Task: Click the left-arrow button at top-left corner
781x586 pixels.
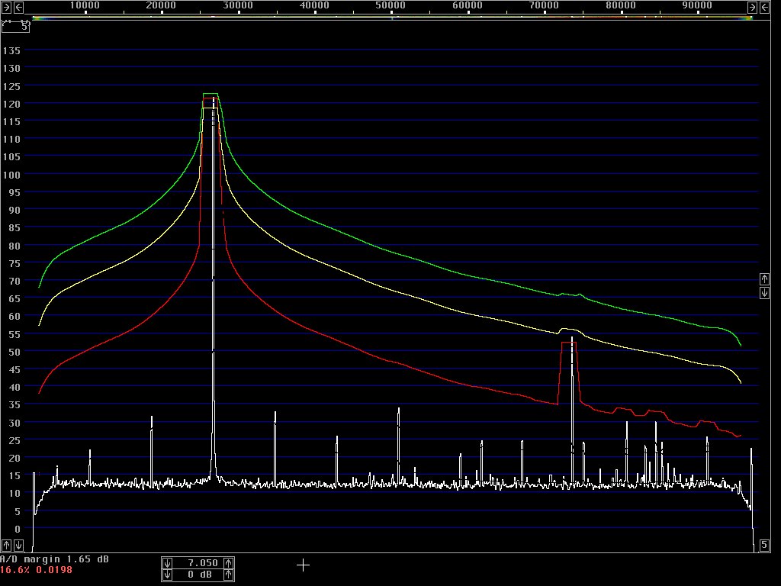Action: (x=18, y=7)
